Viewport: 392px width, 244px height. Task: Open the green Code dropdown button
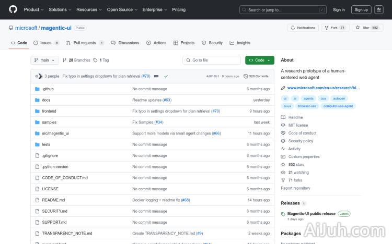pyautogui.click(x=259, y=60)
